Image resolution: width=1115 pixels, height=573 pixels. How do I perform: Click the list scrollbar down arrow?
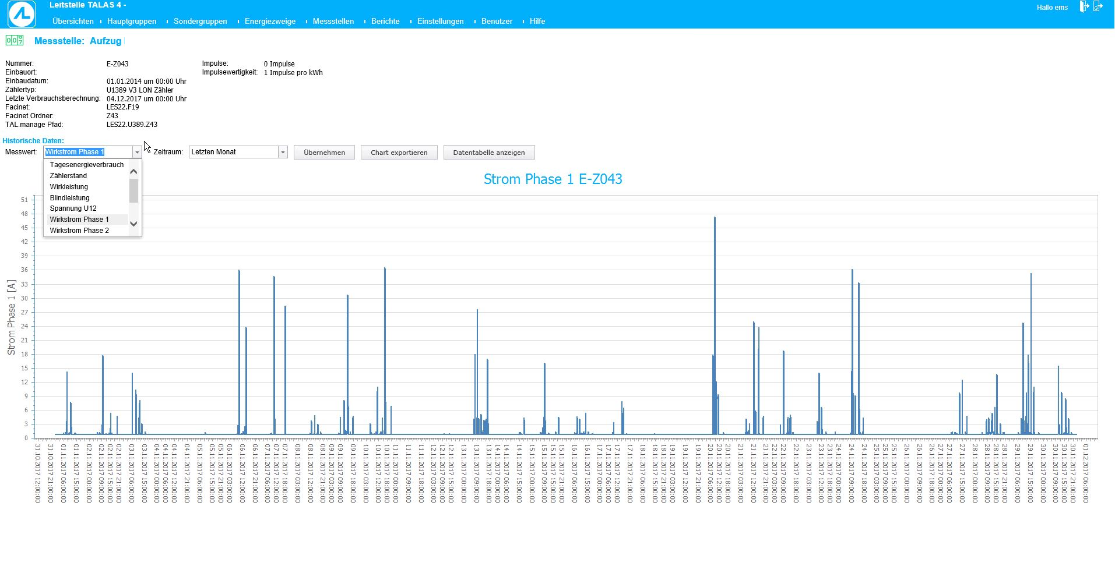tap(133, 224)
